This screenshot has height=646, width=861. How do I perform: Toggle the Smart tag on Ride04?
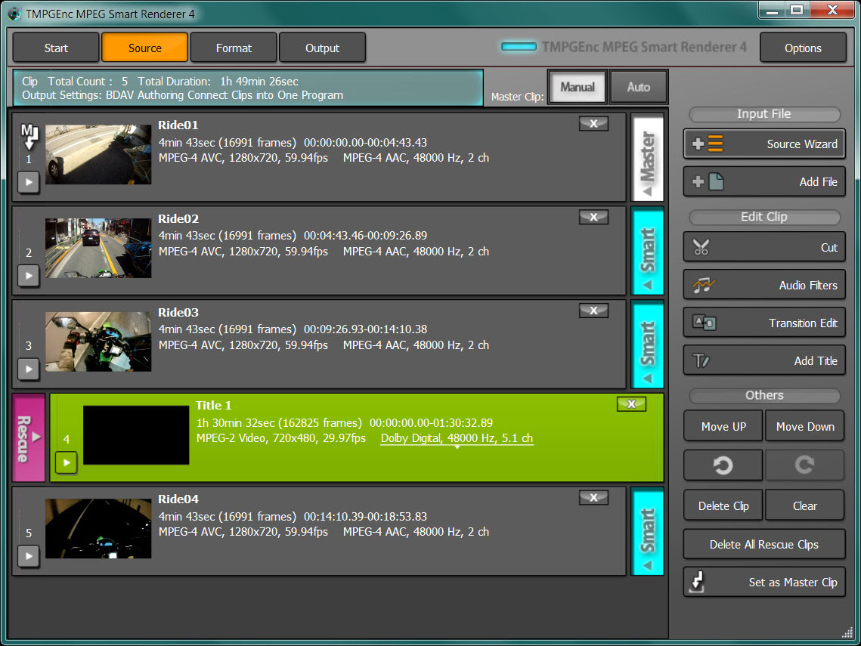pyautogui.click(x=647, y=532)
